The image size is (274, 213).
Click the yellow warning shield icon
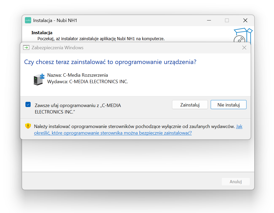(x=28, y=126)
